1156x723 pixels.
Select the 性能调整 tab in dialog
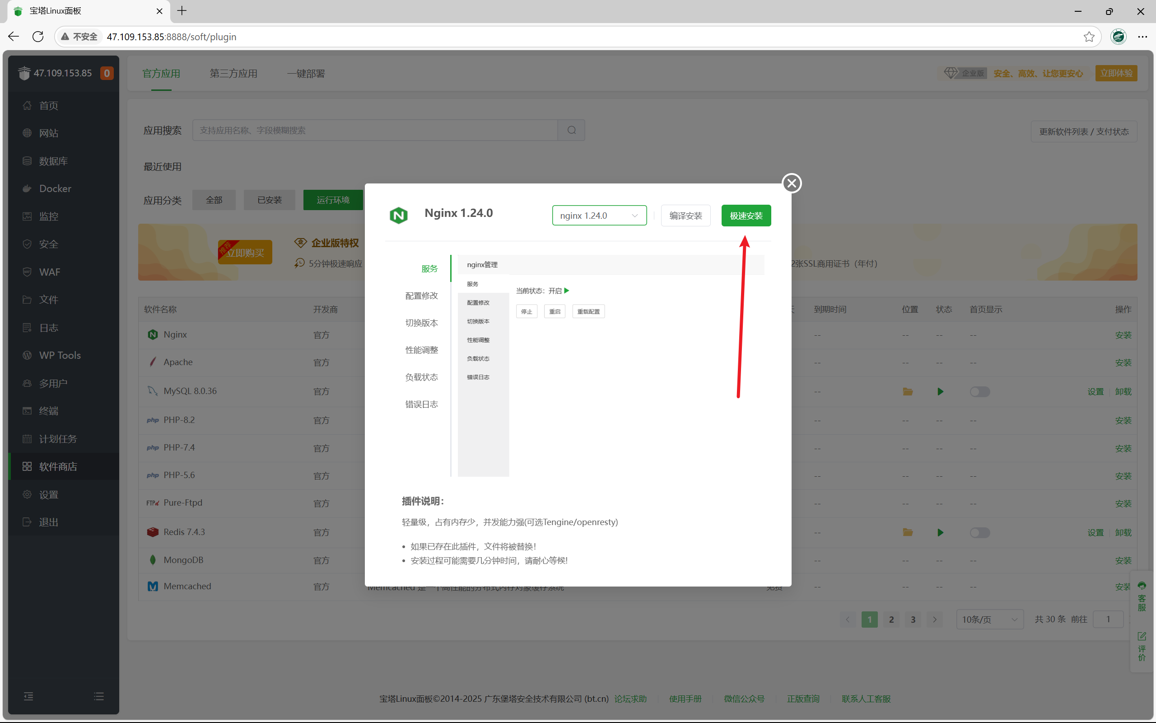421,350
